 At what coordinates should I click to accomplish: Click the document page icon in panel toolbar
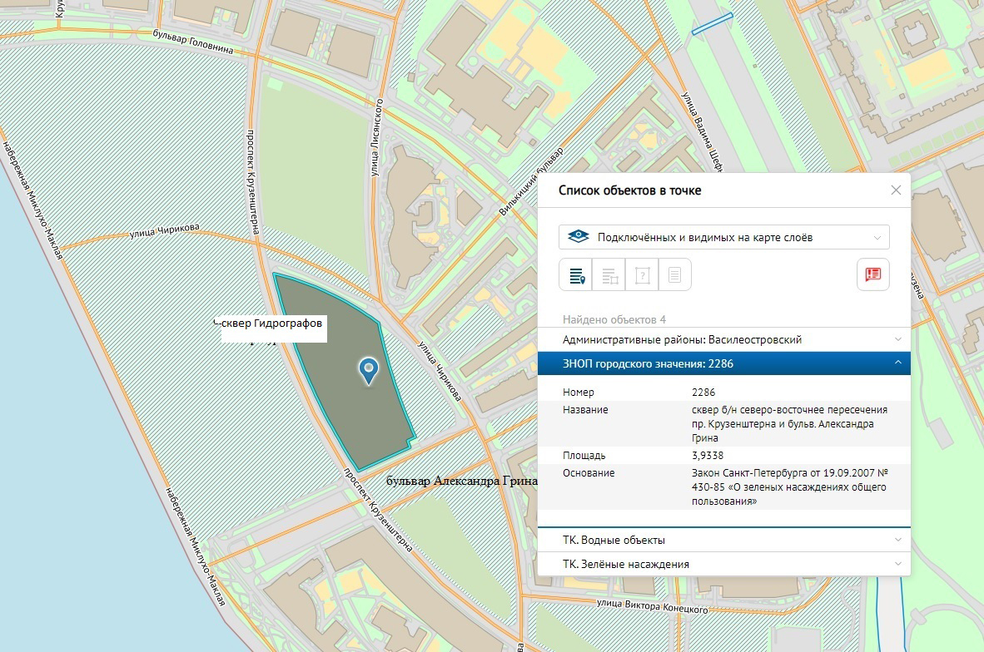pyautogui.click(x=674, y=274)
